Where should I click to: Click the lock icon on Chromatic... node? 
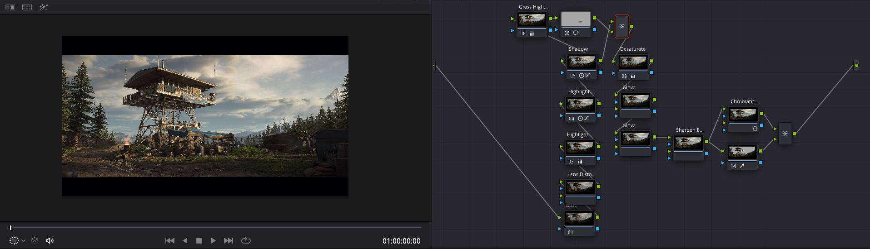point(755,128)
